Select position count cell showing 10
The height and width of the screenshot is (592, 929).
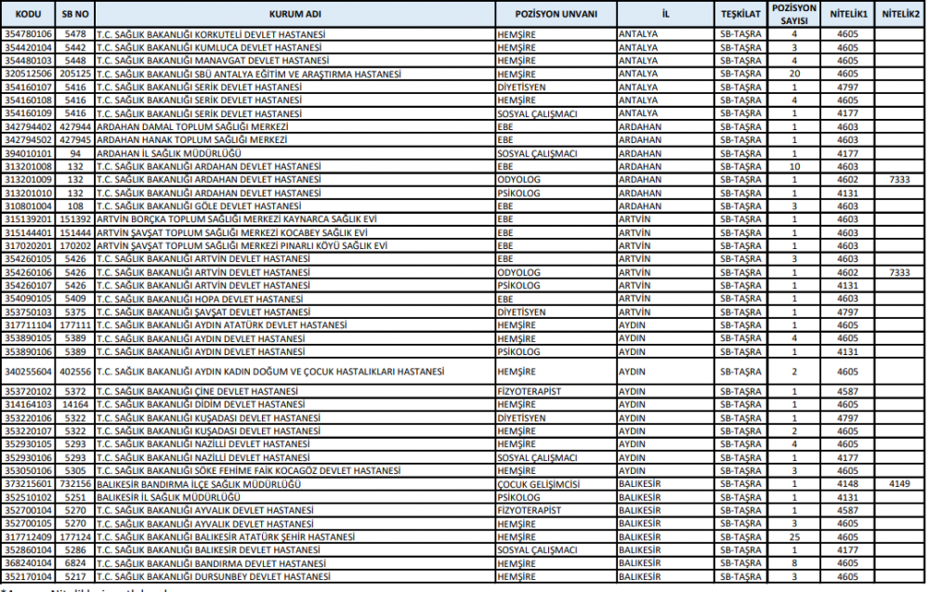pos(794,166)
